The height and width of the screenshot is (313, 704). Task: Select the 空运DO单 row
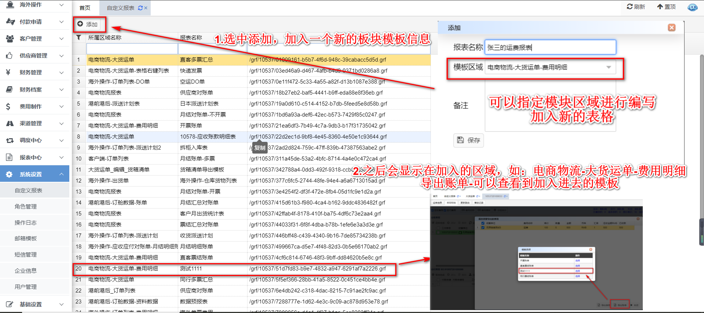coord(252,82)
